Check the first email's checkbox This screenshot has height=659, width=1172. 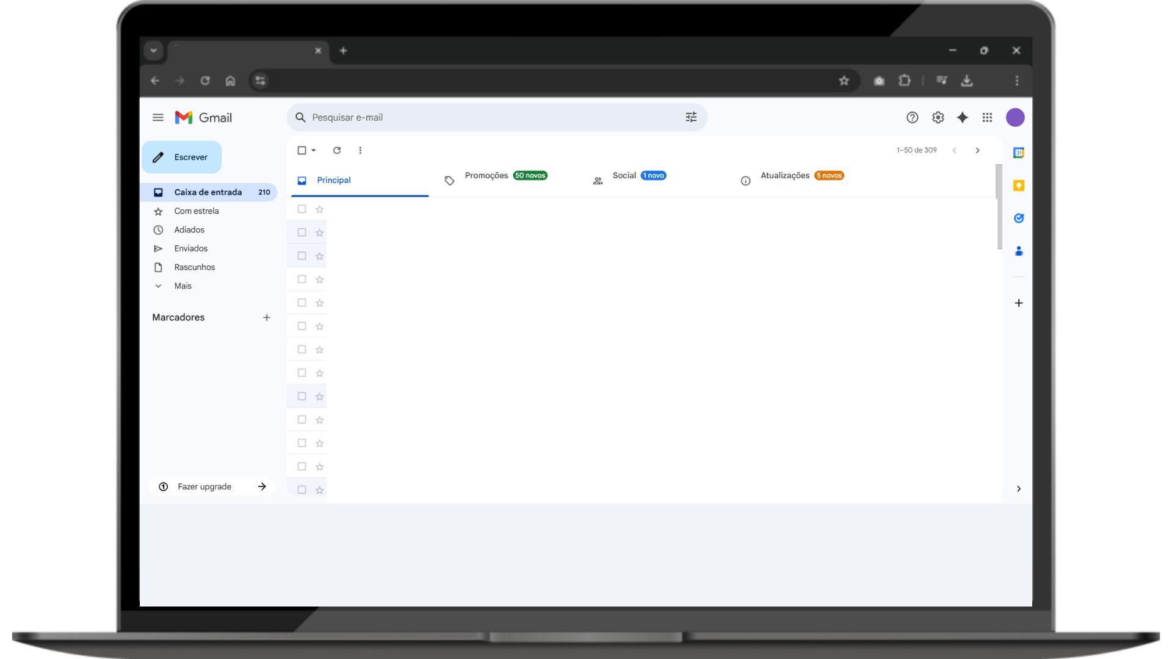[302, 209]
